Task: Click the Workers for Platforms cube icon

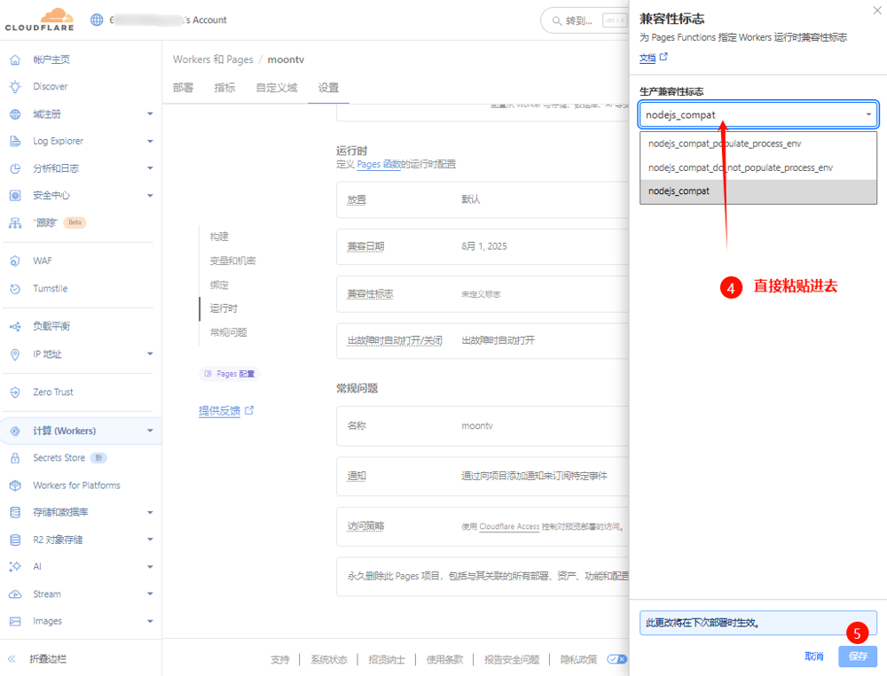Action: pyautogui.click(x=15, y=486)
